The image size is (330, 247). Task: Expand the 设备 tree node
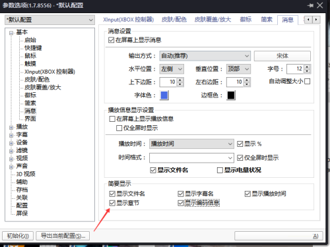coord(11,144)
